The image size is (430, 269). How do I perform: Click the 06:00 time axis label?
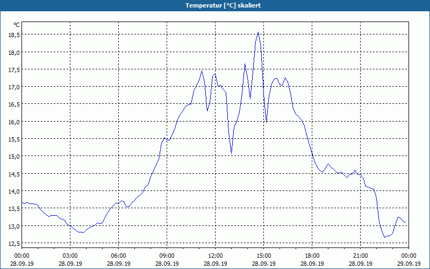(x=118, y=256)
